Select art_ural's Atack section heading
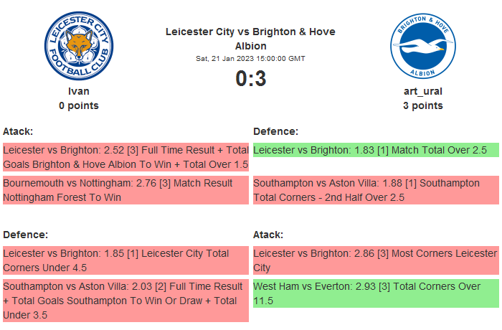 point(269,235)
